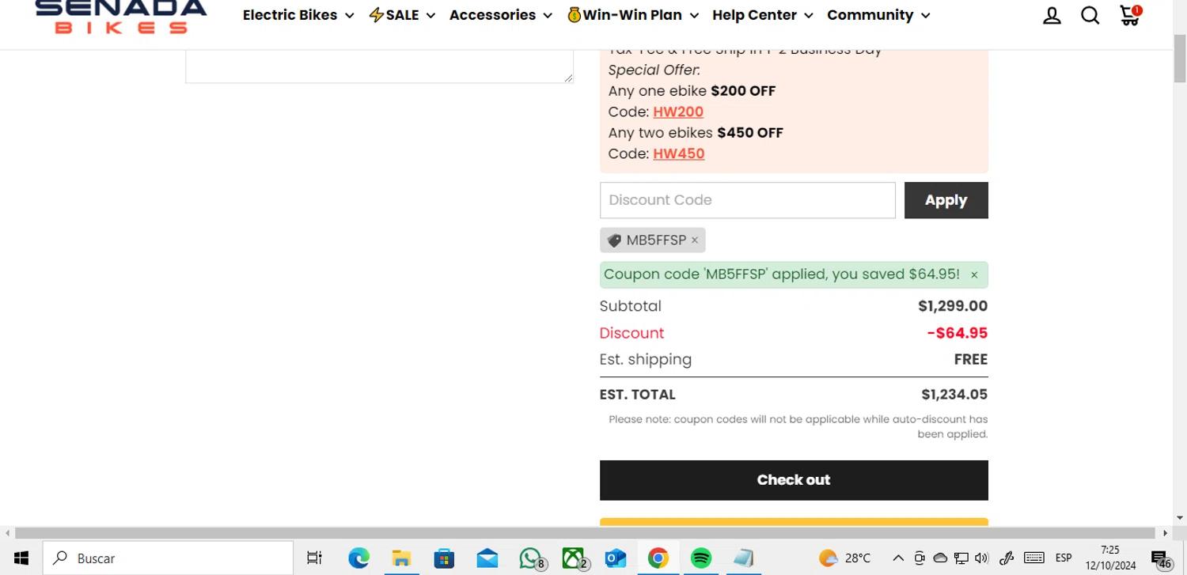Click the horizontal scrollbar right arrow
Screen dimensions: 1187x575
pyautogui.click(x=1165, y=533)
